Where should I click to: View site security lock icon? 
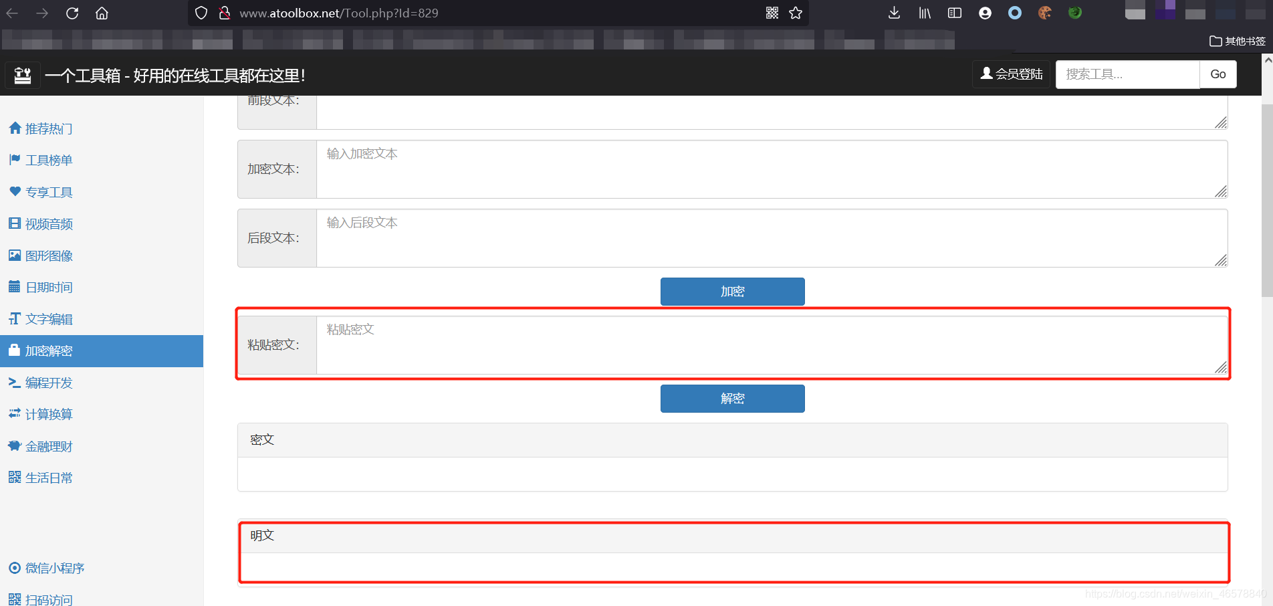tap(225, 13)
